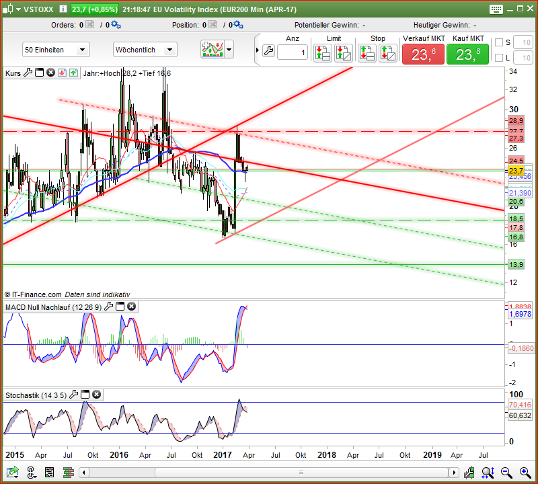Enable the L checkbox

(498, 58)
